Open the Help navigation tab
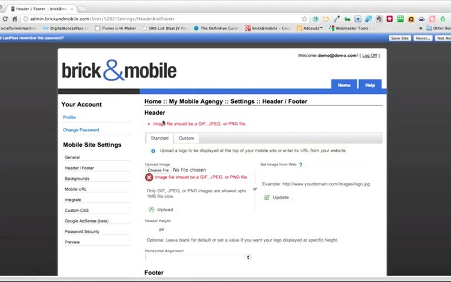Viewport: 451px width, 282px height. pyautogui.click(x=370, y=85)
